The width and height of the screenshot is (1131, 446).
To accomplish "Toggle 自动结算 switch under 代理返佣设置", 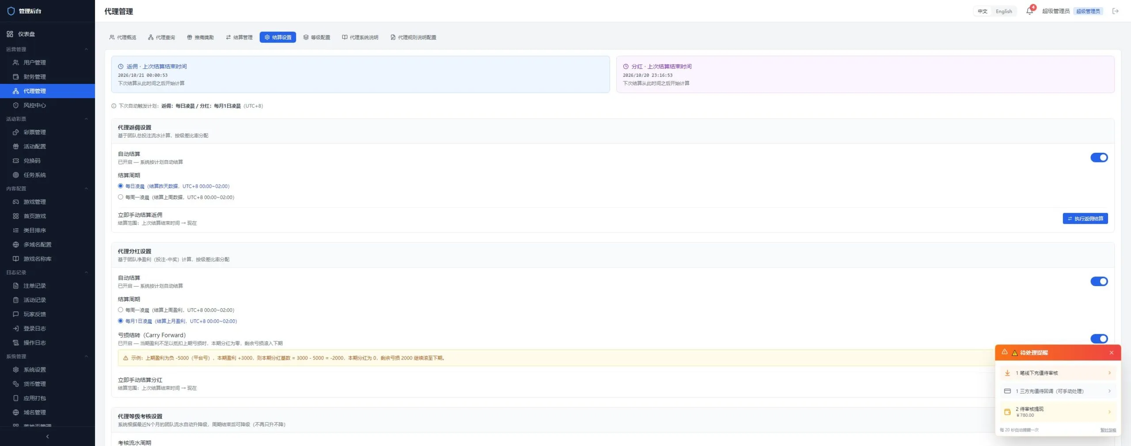I will (1099, 158).
